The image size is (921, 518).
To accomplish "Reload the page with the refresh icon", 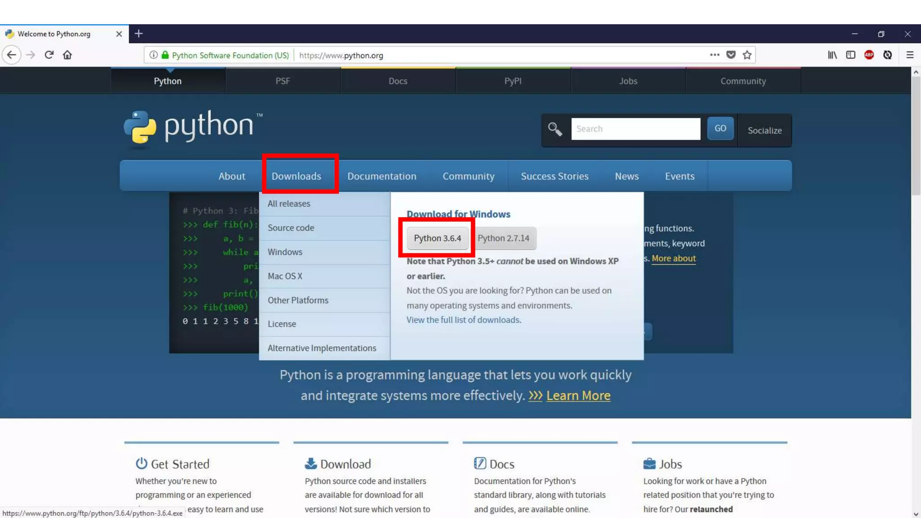I will pyautogui.click(x=49, y=55).
